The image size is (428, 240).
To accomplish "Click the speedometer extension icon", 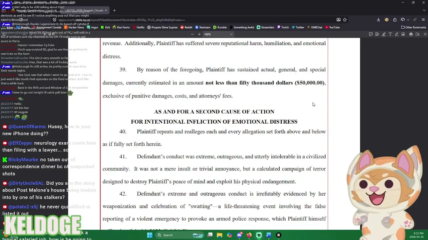I will click(403, 20).
